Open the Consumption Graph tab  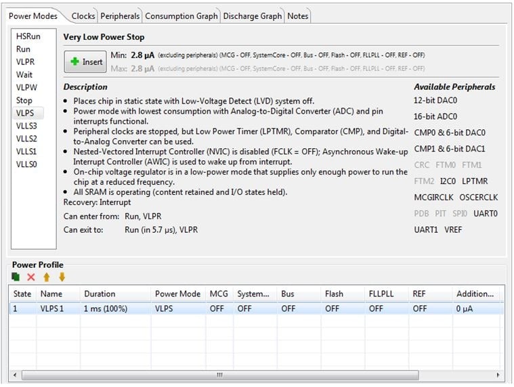[x=181, y=16]
